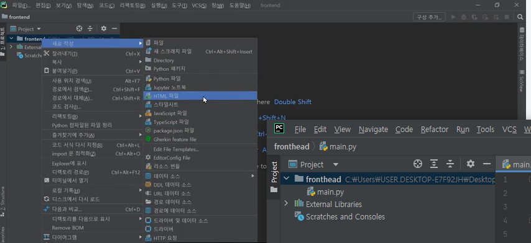
Task: Select main.py in the fronthead project tree
Action: click(x=325, y=192)
